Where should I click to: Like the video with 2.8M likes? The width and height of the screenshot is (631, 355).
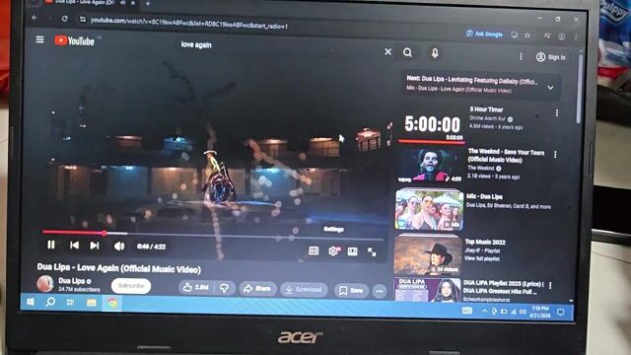196,287
